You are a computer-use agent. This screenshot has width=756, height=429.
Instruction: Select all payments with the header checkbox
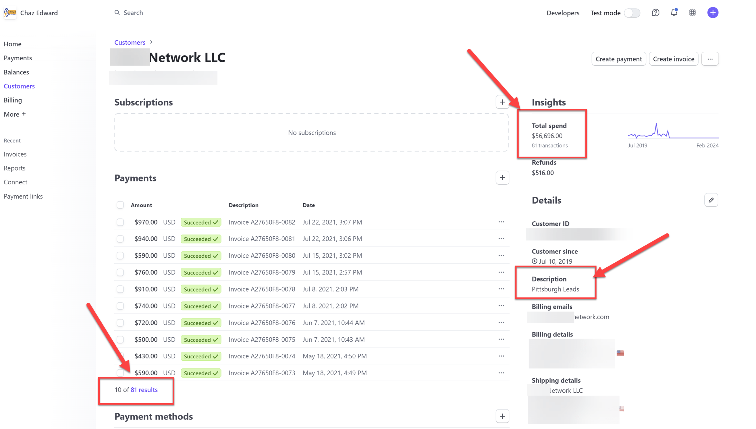[120, 205]
